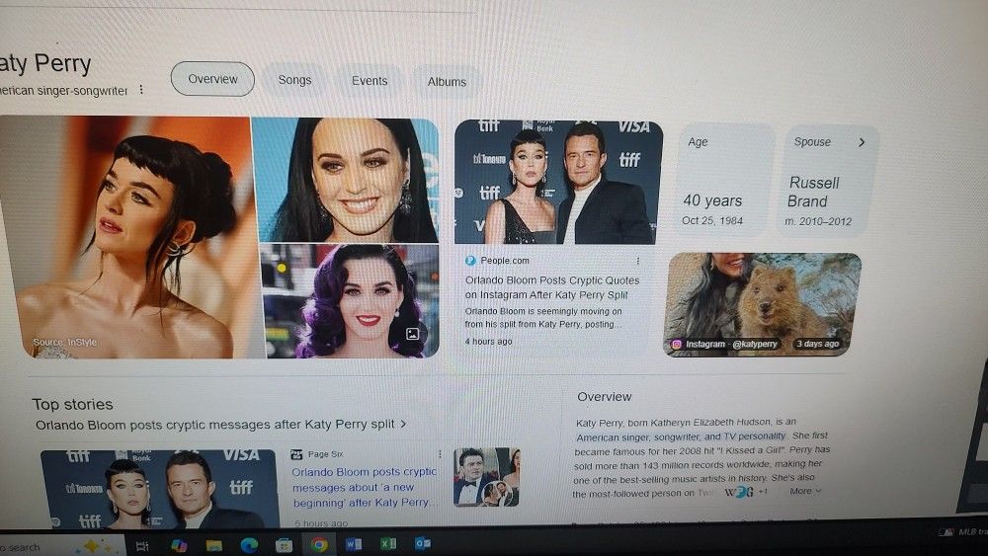Open Page Six article 'Orlando Bloom posts cryptic messages'
The image size is (988, 556).
pos(365,488)
